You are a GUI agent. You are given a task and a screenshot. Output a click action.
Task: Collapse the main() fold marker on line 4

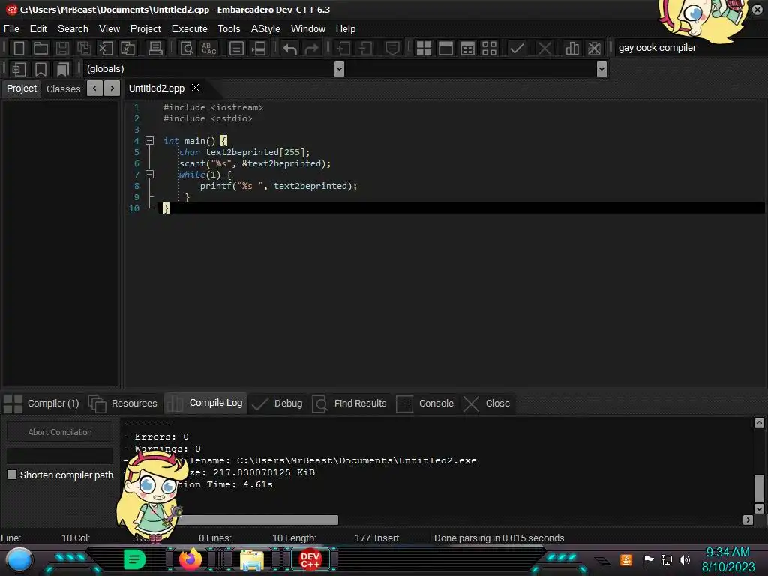pyautogui.click(x=150, y=140)
